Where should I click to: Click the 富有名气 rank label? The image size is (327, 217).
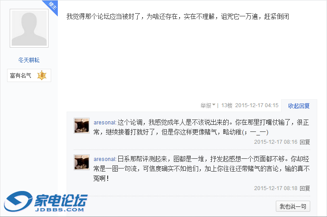(x=21, y=75)
